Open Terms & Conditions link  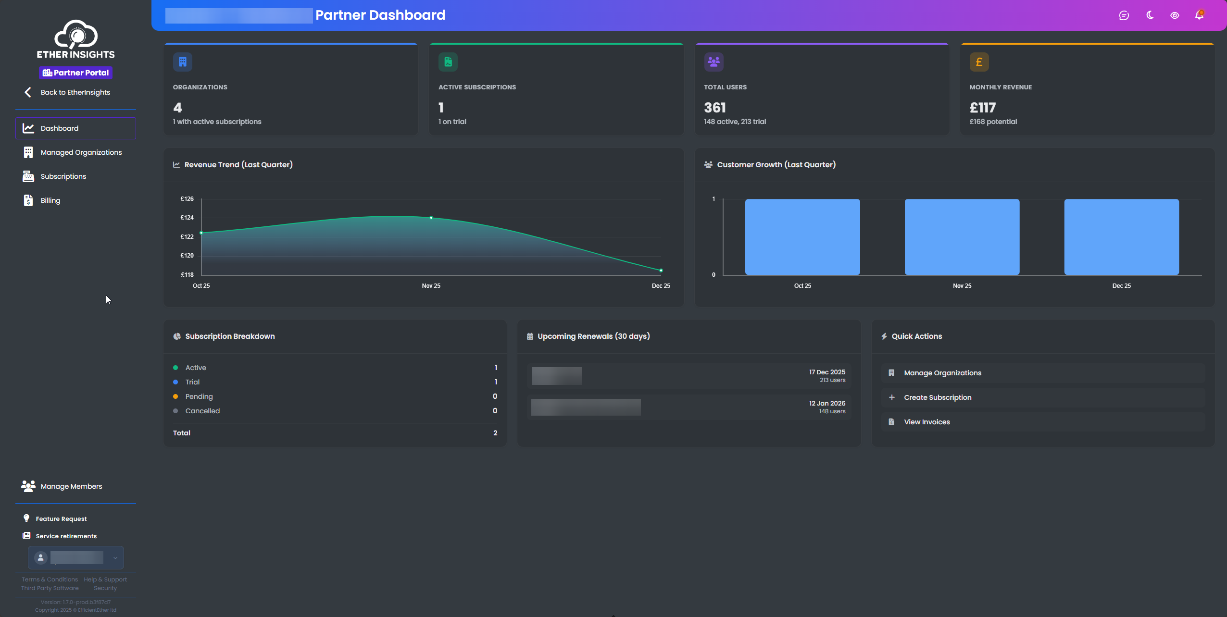coord(50,580)
